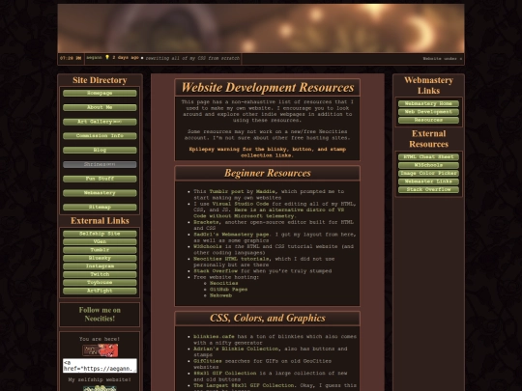Open the Toyhouse external link
The image size is (522, 391).
(x=100, y=283)
